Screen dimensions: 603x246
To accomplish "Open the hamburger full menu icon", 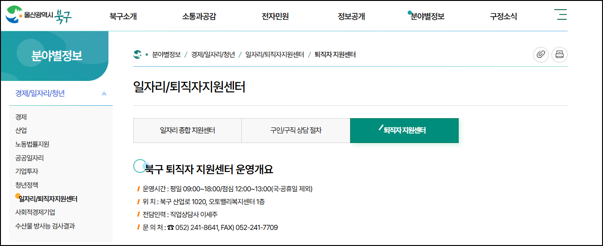I will (561, 15).
